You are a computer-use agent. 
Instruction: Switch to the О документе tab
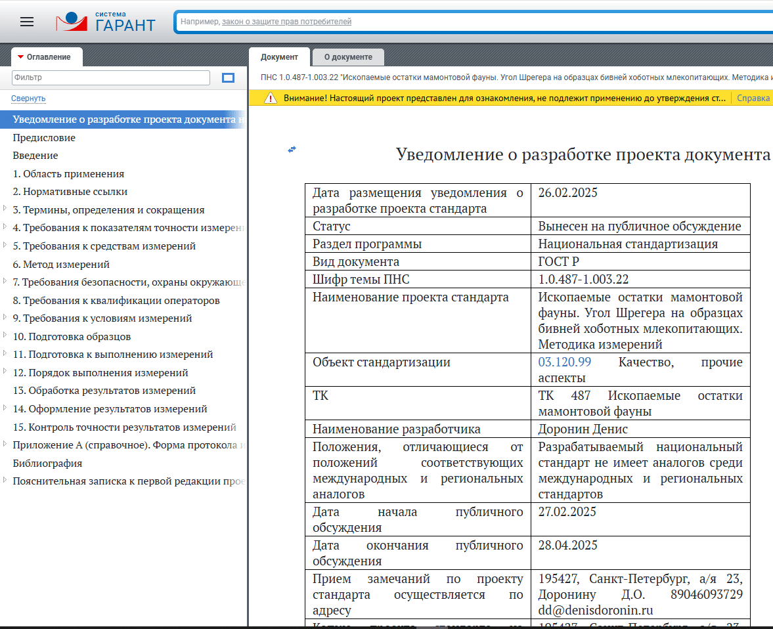point(348,57)
